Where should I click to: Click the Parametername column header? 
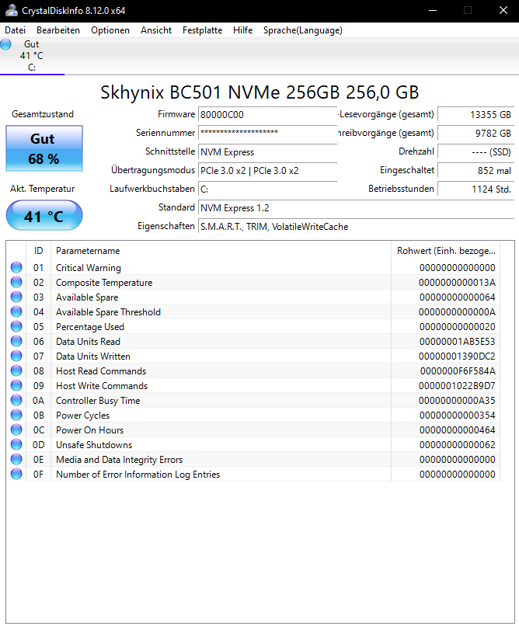[221, 251]
